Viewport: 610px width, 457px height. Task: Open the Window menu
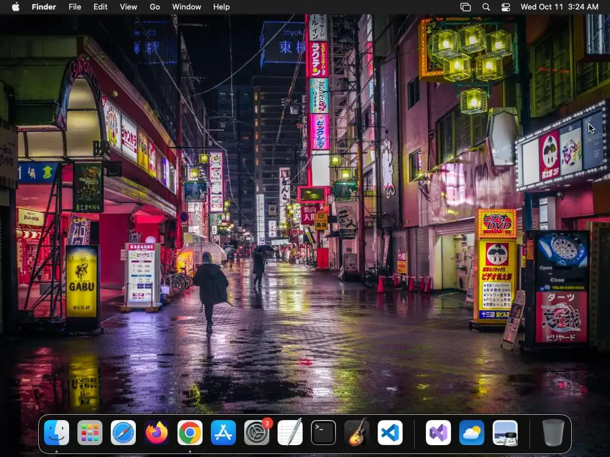pyautogui.click(x=186, y=7)
